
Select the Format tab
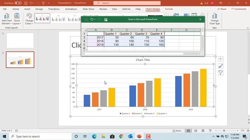(x=169, y=9)
